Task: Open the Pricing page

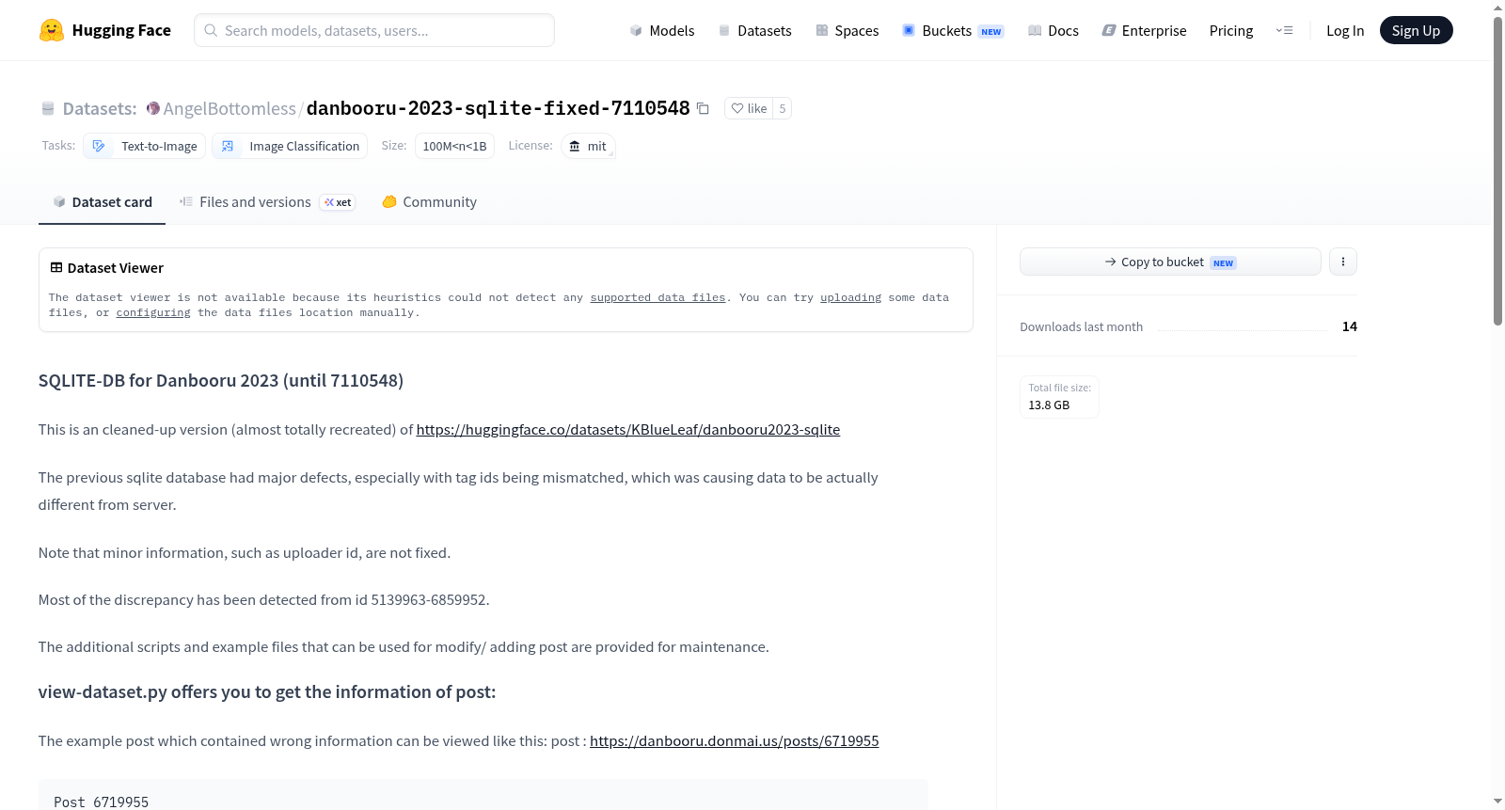Action: click(x=1231, y=30)
